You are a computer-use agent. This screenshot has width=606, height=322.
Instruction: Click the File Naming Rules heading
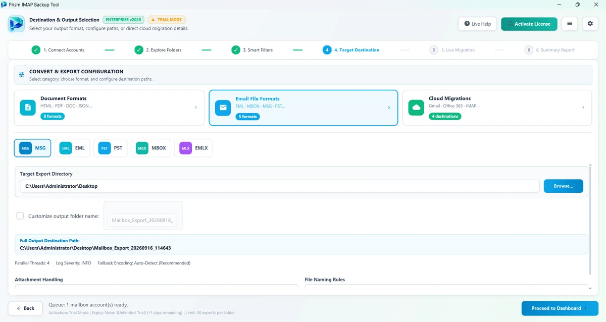(325, 279)
